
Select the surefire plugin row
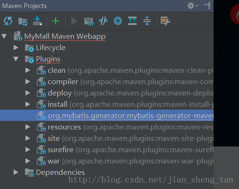click(107, 150)
